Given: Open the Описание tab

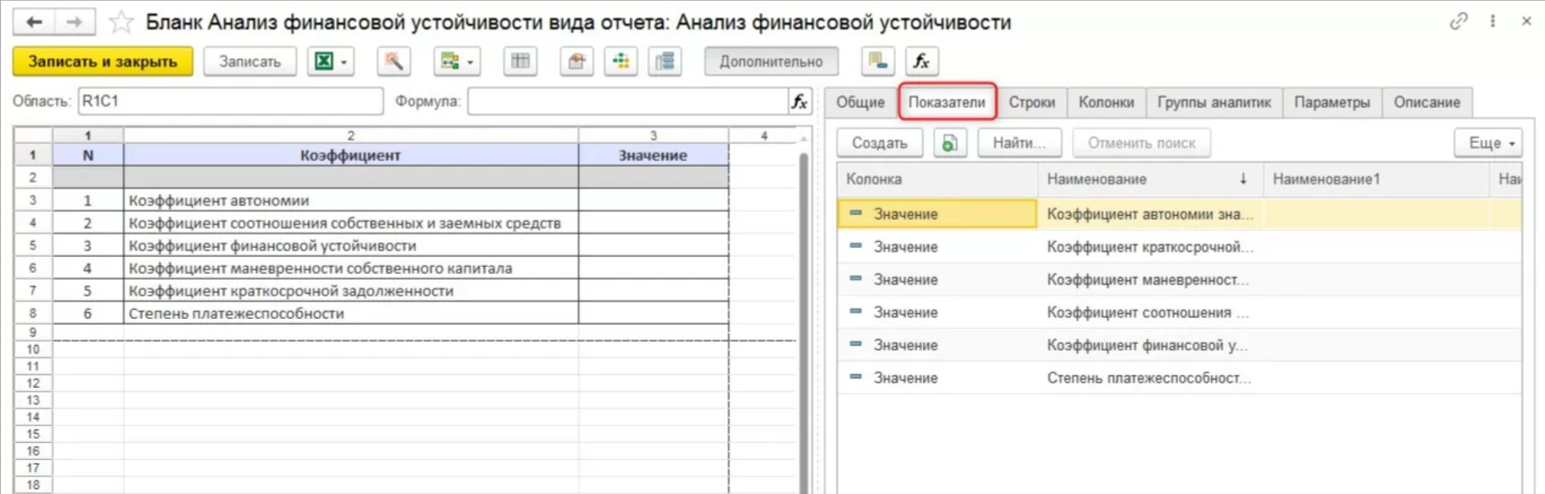Looking at the screenshot, I should [1427, 102].
